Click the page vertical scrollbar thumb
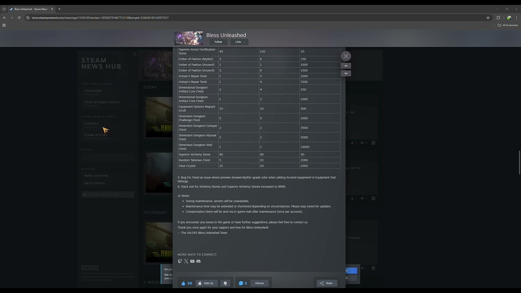The height and width of the screenshot is (293, 521). click(519, 162)
